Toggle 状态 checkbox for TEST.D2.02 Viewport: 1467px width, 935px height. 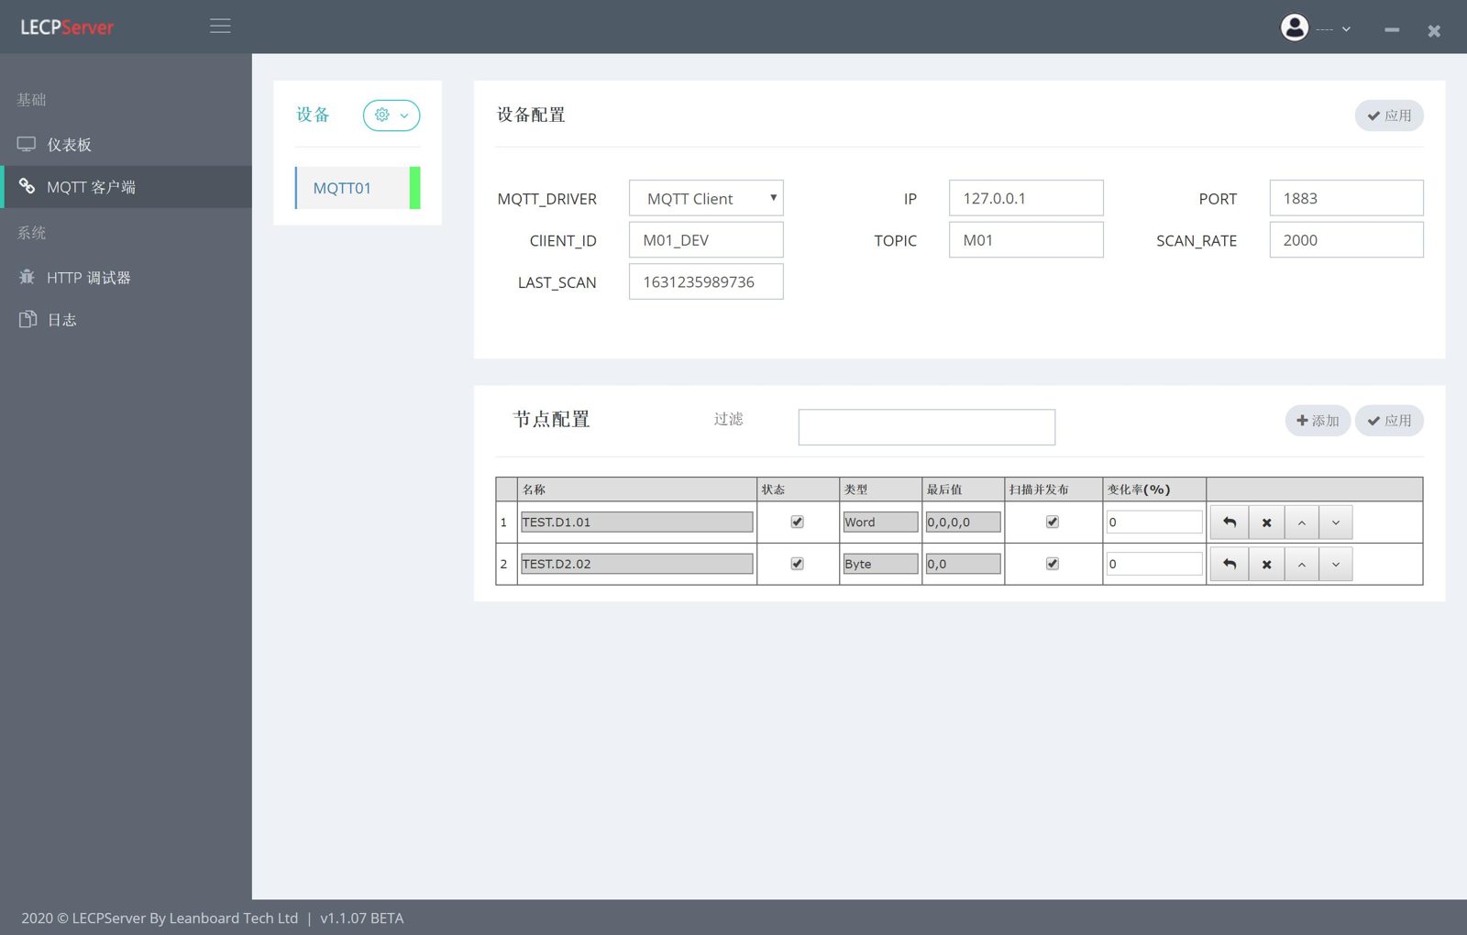[797, 564]
